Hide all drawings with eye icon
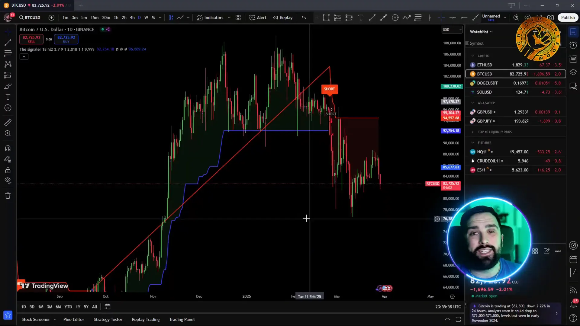Screen dimensions: 580x326 (x=8, y=181)
